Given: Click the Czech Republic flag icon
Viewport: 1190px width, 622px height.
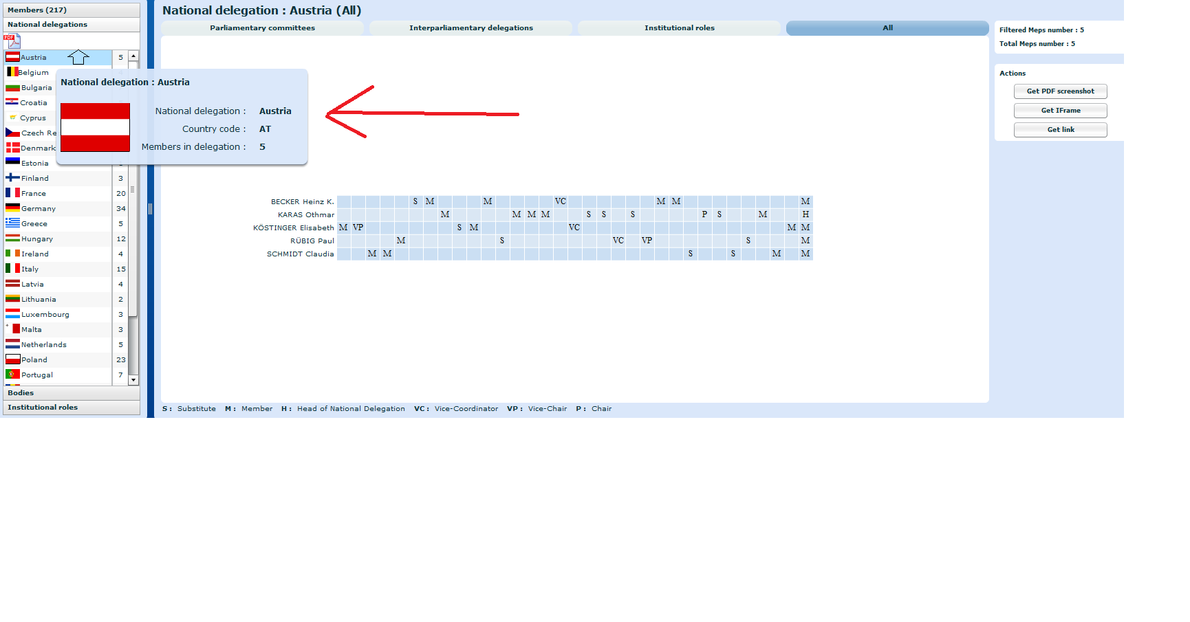Looking at the screenshot, I should point(12,133).
